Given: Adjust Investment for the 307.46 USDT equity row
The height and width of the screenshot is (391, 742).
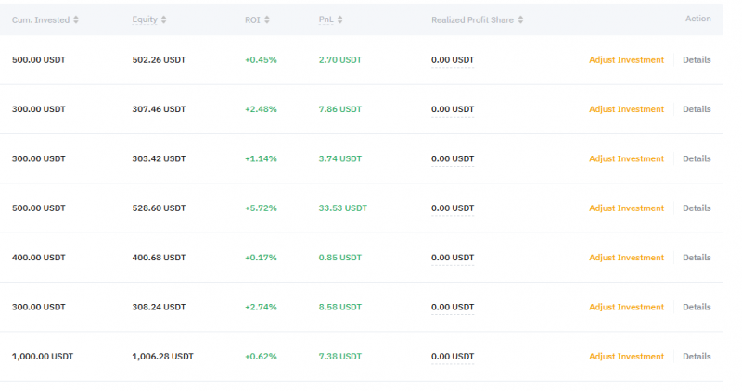Looking at the screenshot, I should pyautogui.click(x=626, y=109).
